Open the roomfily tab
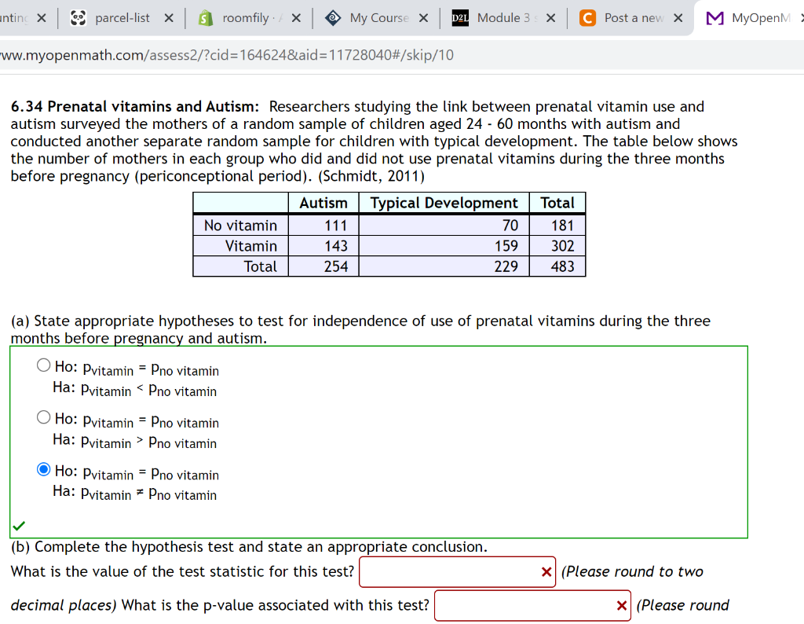This screenshot has height=624, width=804. coord(247,17)
